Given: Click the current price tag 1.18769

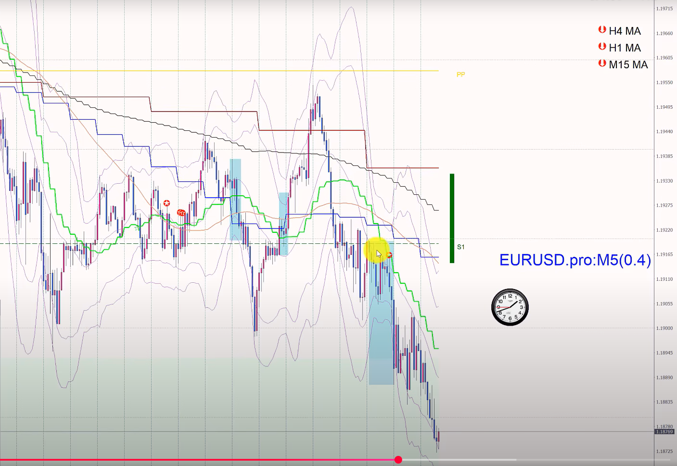Looking at the screenshot, I should tap(664, 432).
